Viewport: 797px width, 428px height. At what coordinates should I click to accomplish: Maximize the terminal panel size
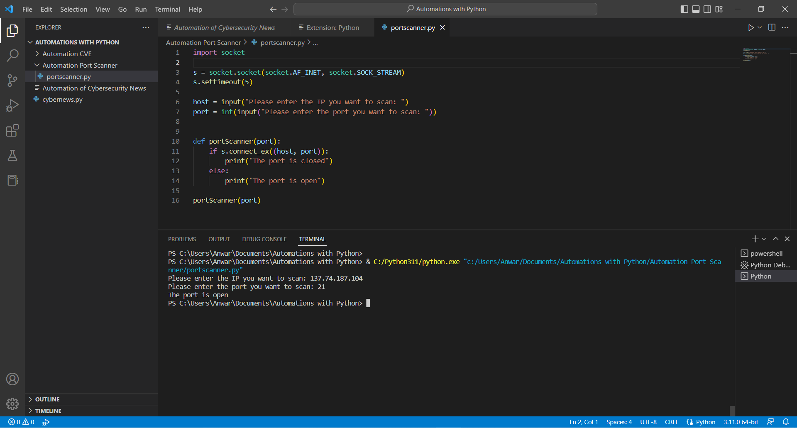pos(775,239)
